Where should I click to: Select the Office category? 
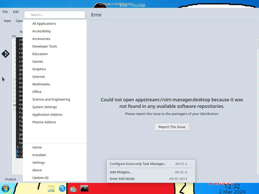(55, 92)
